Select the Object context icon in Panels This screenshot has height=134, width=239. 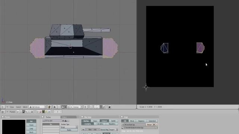(x=26, y=112)
